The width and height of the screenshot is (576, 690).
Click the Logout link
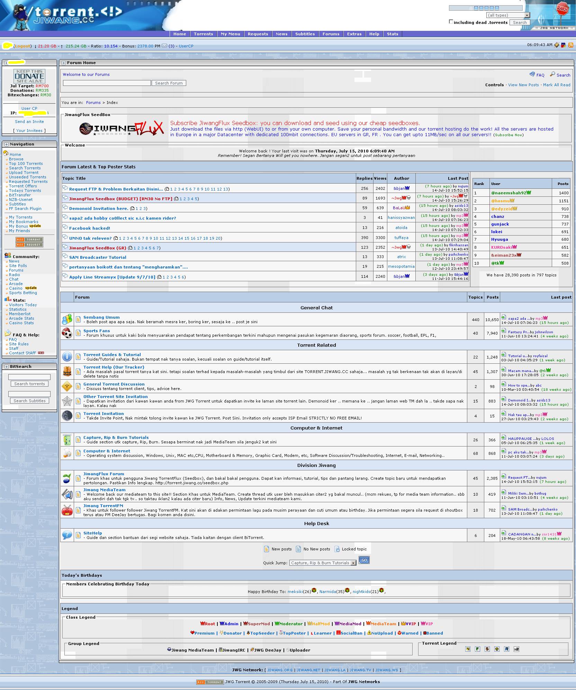[22, 46]
